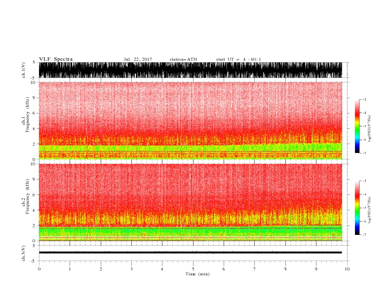The width and height of the screenshot is (391, 302).
Task: Click the '6' kHz tick on ch.2 frequency axis
Action: pos(34,195)
